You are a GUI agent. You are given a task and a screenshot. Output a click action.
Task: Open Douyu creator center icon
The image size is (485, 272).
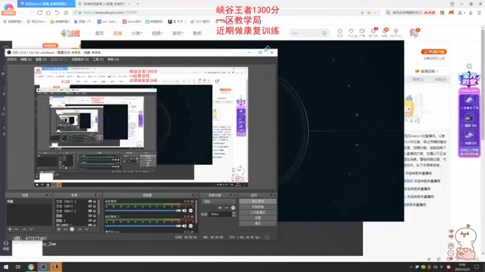(396, 33)
